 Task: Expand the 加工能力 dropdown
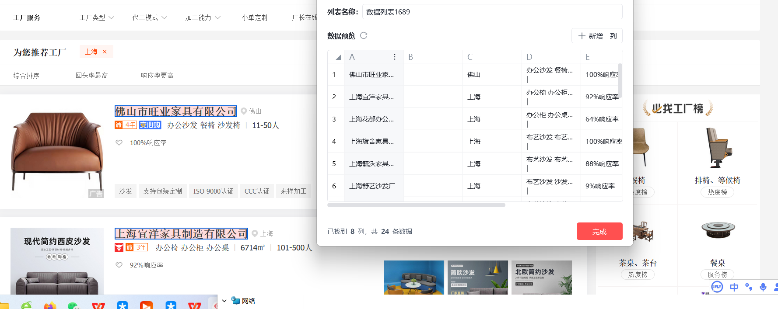pyautogui.click(x=203, y=17)
